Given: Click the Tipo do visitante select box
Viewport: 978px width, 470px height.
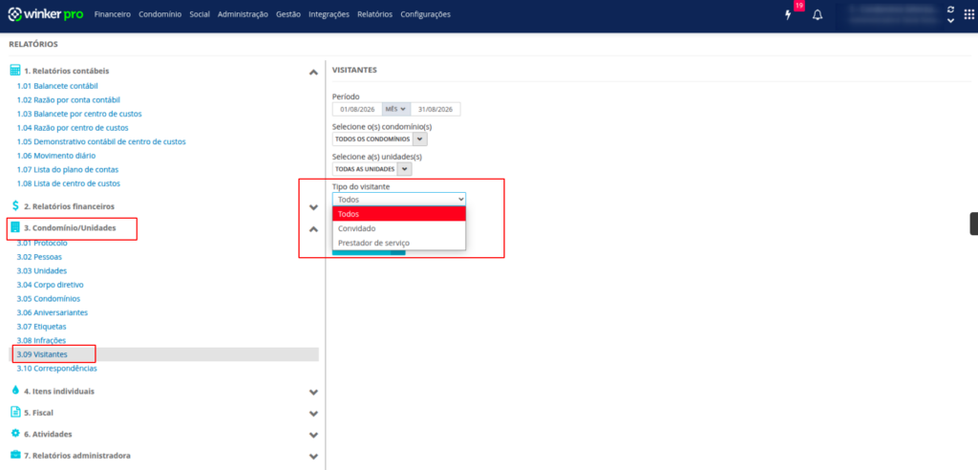Looking at the screenshot, I should pyautogui.click(x=399, y=199).
